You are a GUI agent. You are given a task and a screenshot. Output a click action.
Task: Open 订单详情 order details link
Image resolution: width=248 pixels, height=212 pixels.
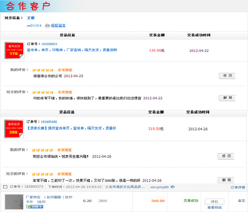coord(238,187)
